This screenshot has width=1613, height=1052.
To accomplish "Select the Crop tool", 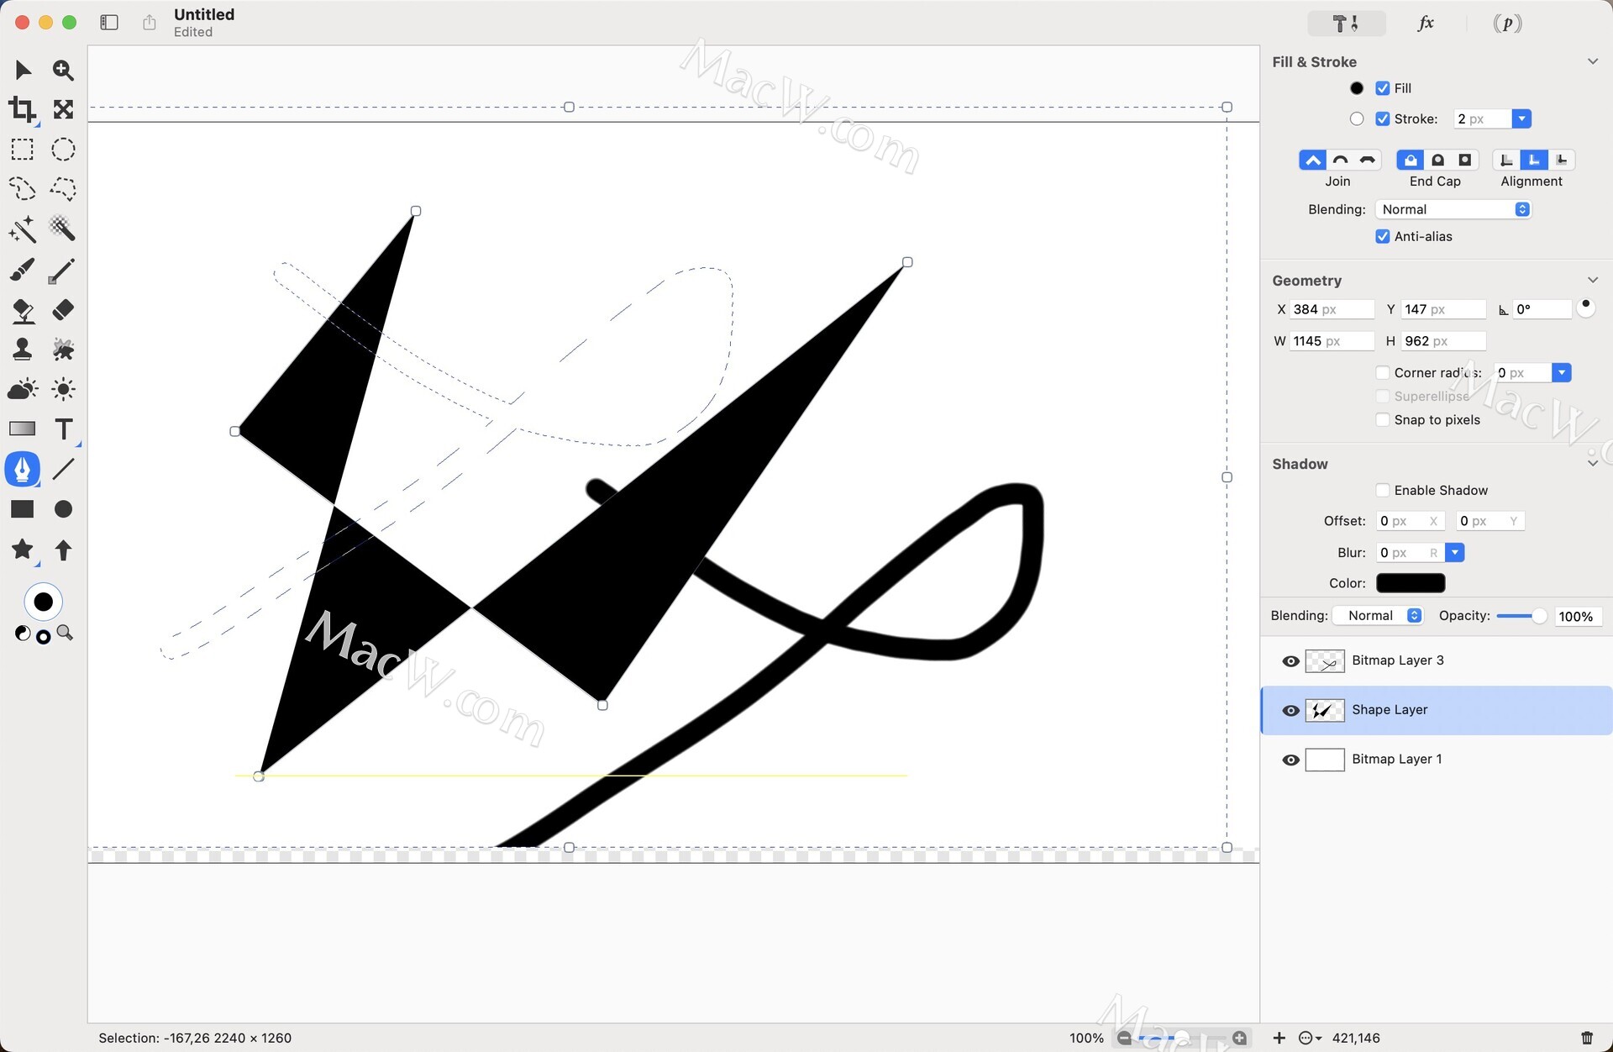I will [x=23, y=109].
